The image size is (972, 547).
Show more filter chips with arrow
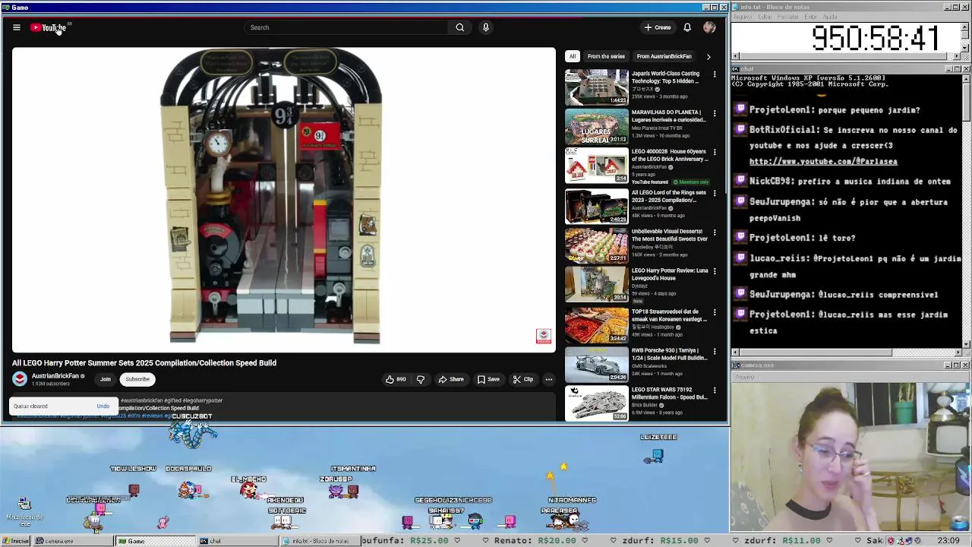click(708, 56)
